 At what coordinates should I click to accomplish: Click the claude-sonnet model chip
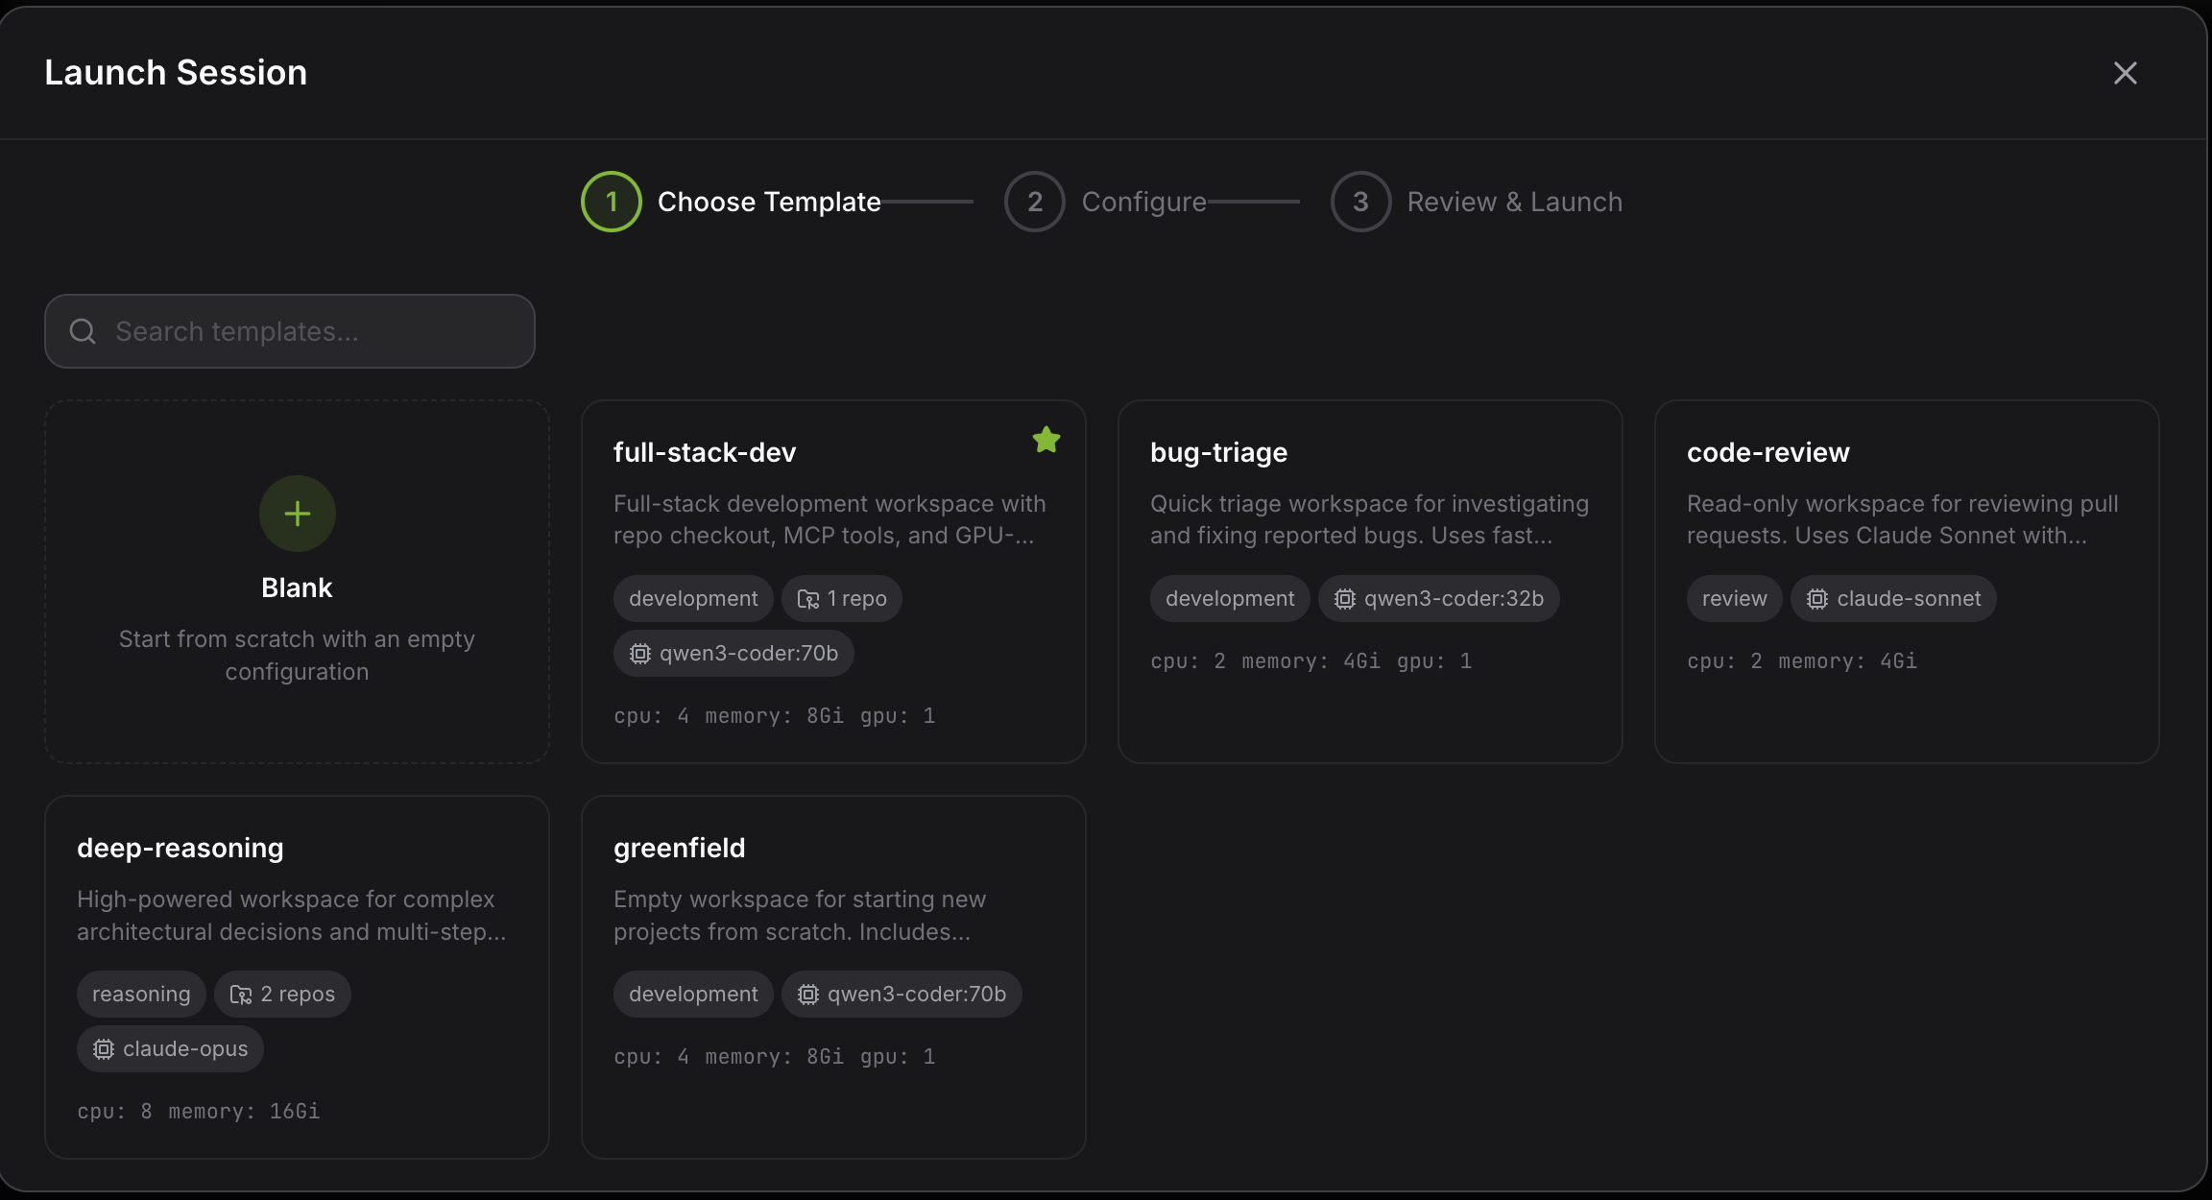(1893, 598)
